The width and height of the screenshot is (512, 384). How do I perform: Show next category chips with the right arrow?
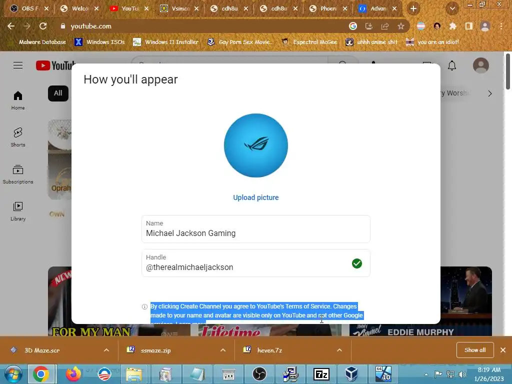(x=490, y=93)
